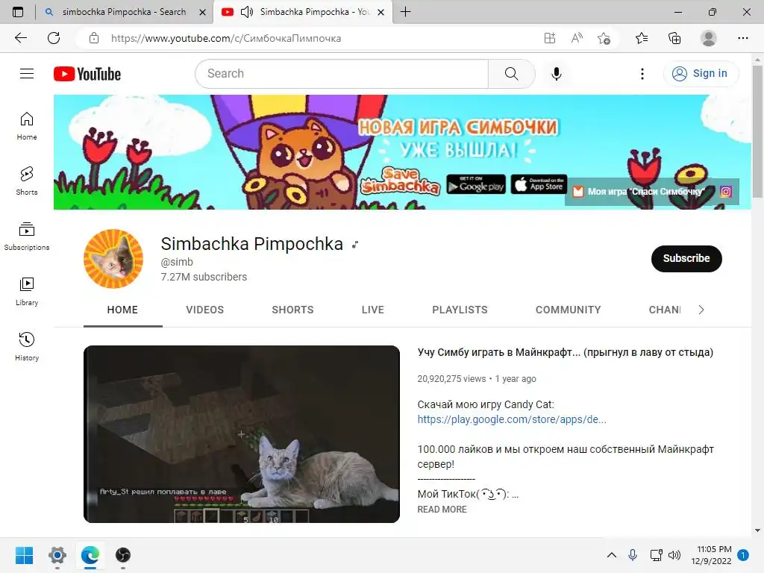Open the featured Minecraft video title
This screenshot has width=764, height=573.
point(566,352)
